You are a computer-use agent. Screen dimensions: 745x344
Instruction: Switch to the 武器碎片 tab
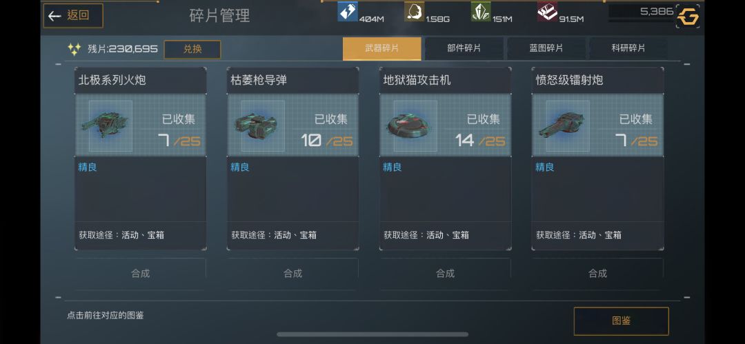click(x=382, y=48)
